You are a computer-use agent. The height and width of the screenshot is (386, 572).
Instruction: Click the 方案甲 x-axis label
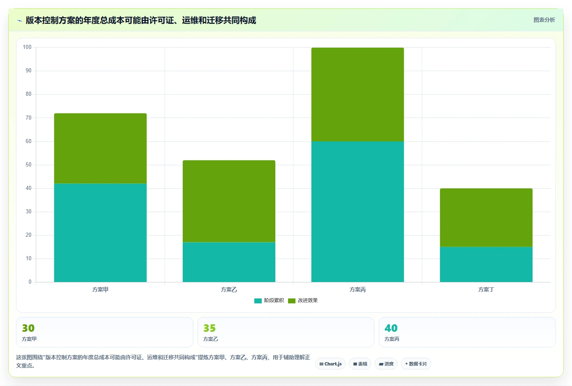100,290
